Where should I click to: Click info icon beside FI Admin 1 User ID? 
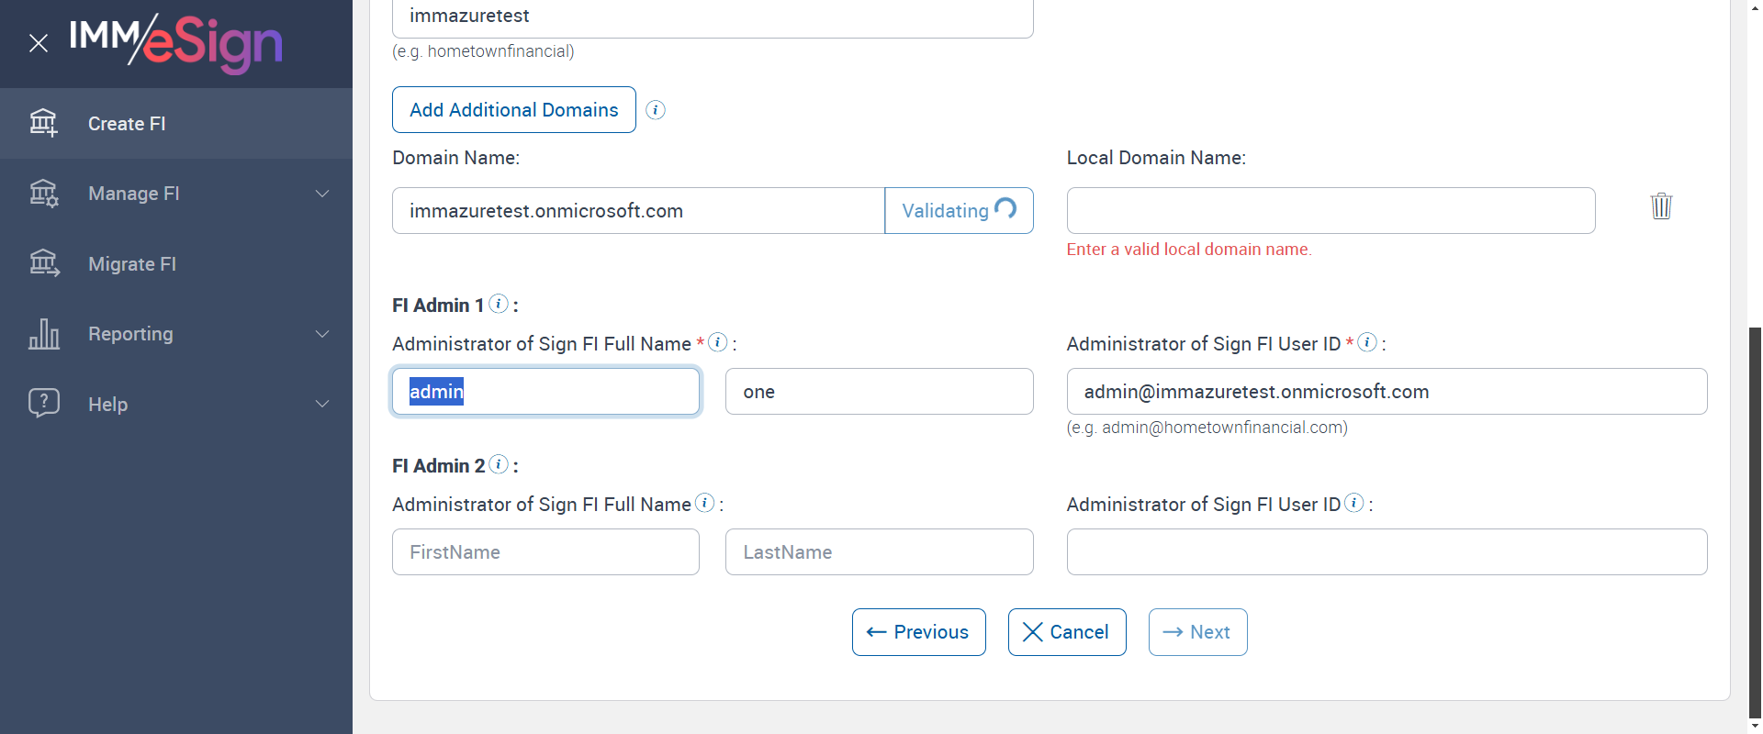pyautogui.click(x=1367, y=342)
